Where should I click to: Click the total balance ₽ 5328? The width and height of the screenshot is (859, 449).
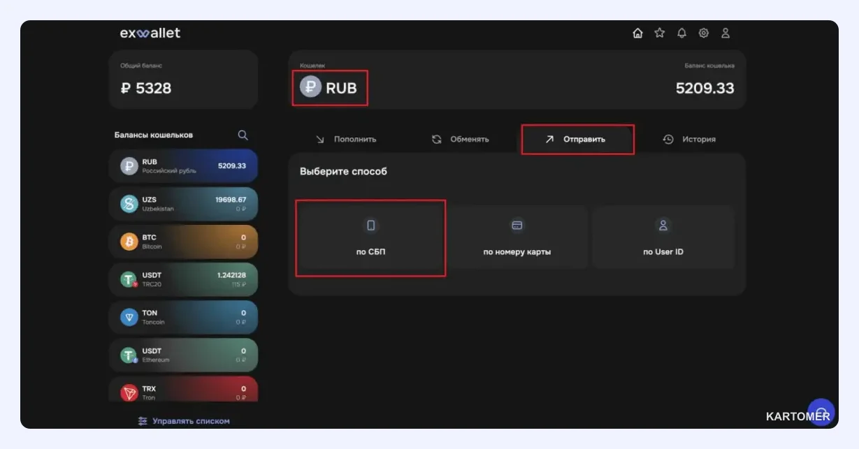pyautogui.click(x=146, y=89)
